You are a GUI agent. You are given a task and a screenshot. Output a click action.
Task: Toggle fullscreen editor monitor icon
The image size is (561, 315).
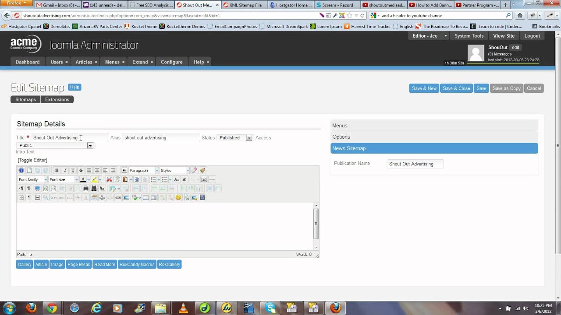(37, 189)
